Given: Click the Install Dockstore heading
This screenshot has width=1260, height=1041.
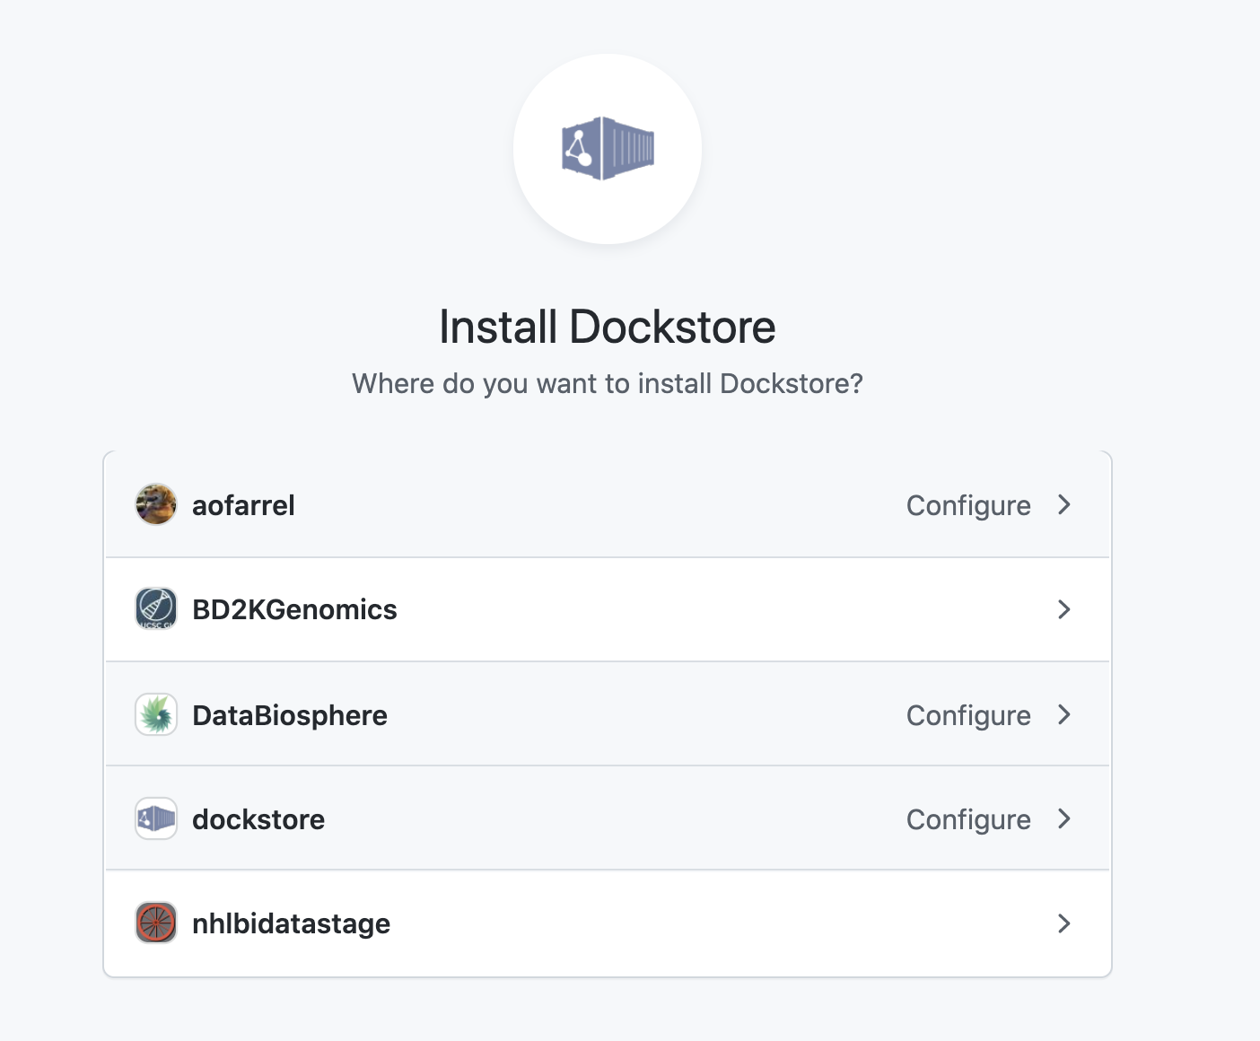Looking at the screenshot, I should [x=608, y=327].
